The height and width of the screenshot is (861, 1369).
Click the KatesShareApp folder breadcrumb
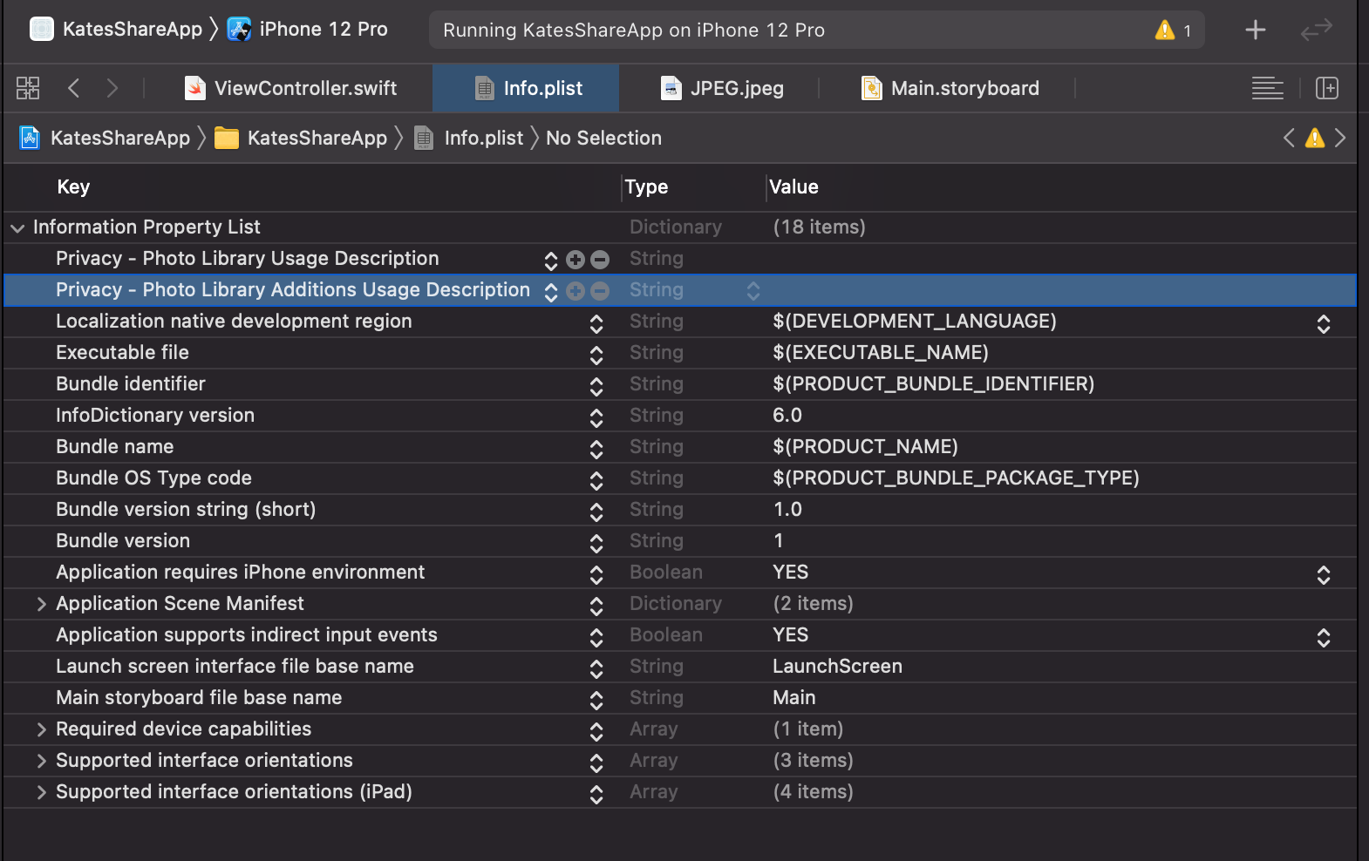tap(301, 138)
